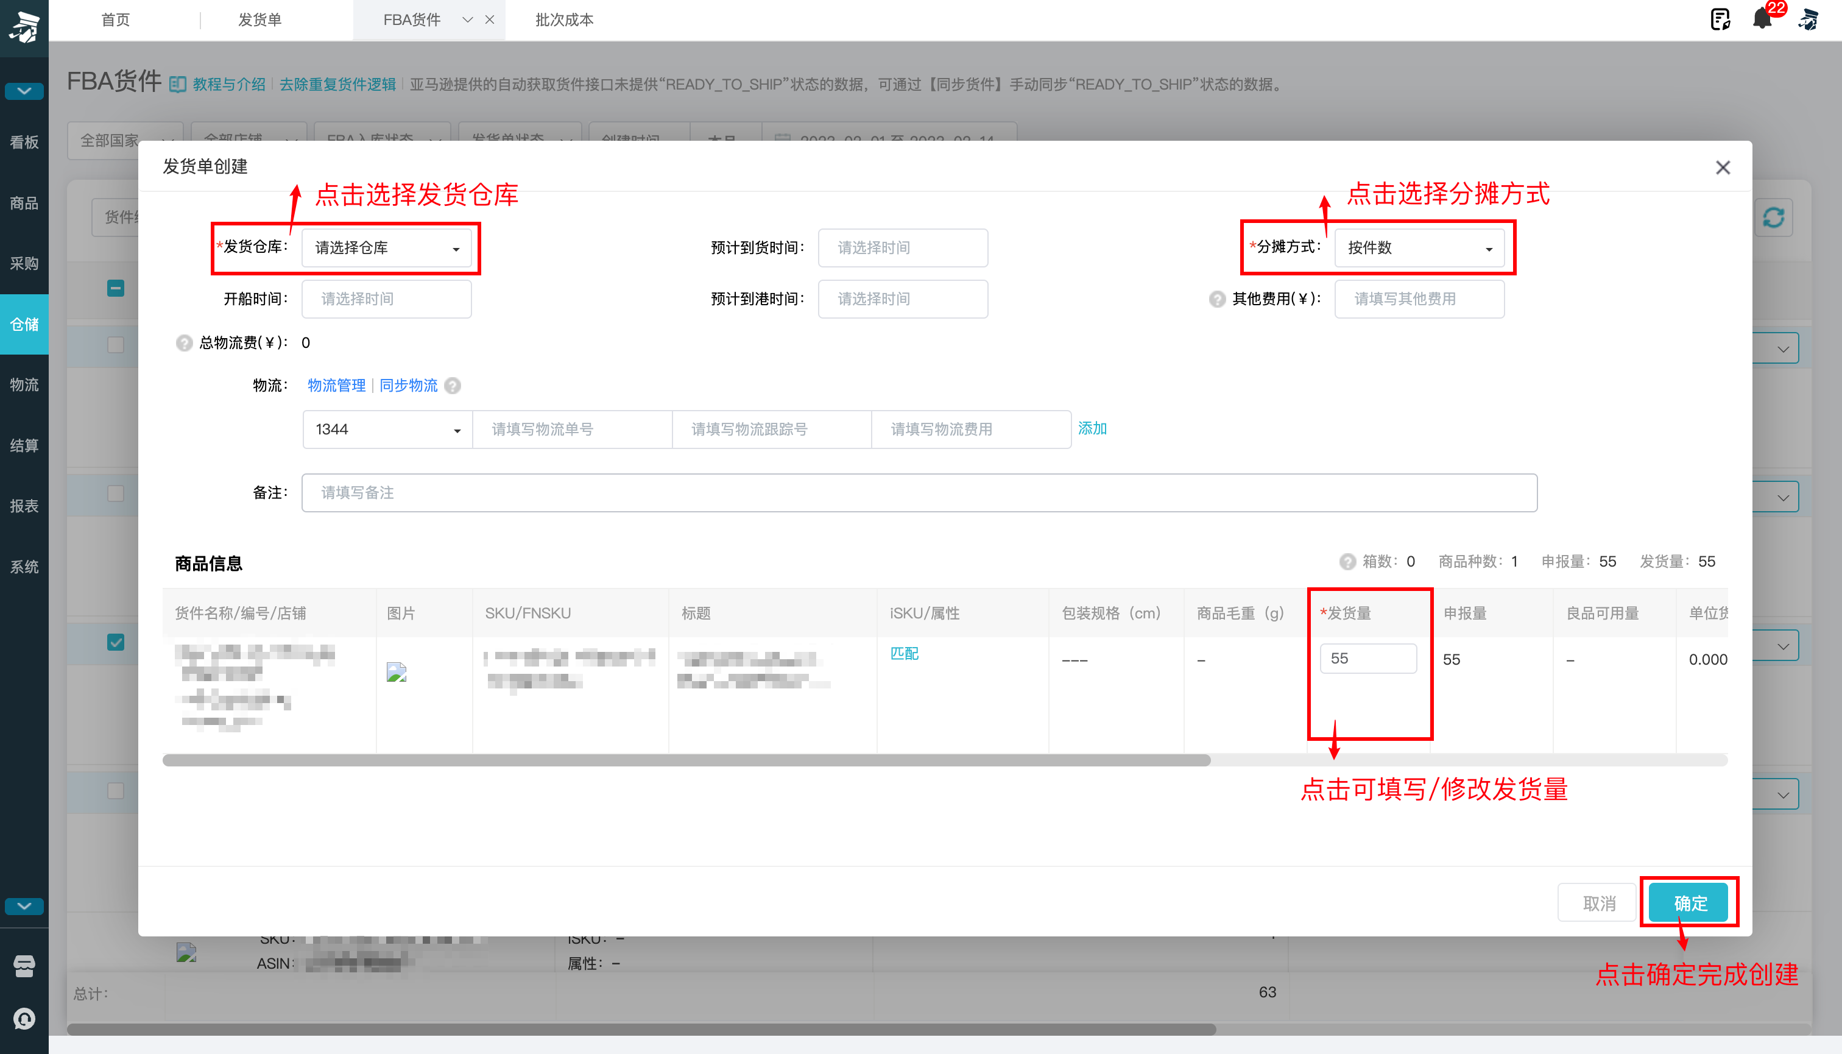This screenshot has width=1842, height=1054.
Task: Open the store icon in bottom sidebar
Action: (24, 966)
